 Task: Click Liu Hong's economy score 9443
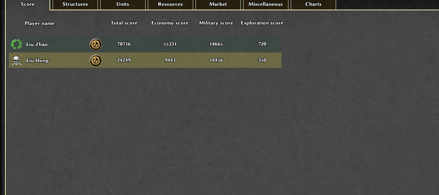[170, 60]
